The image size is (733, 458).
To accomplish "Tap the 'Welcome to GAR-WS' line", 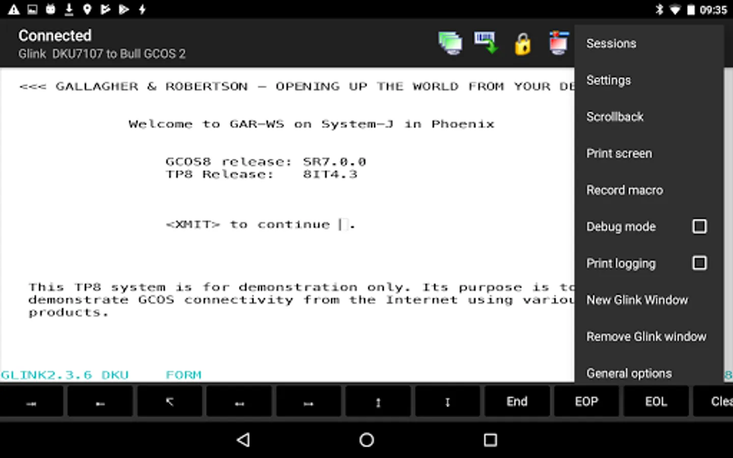I will coord(311,124).
